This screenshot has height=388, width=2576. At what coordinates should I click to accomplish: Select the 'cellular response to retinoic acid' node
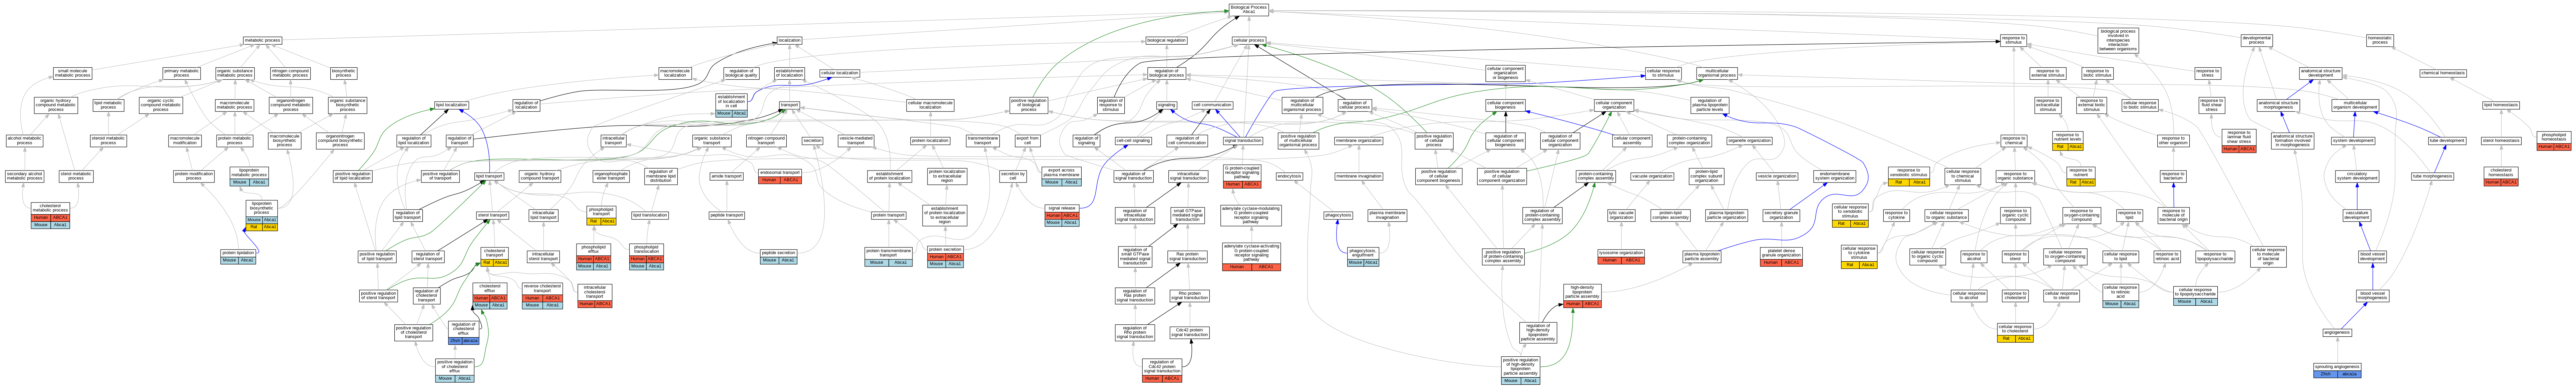click(2121, 295)
